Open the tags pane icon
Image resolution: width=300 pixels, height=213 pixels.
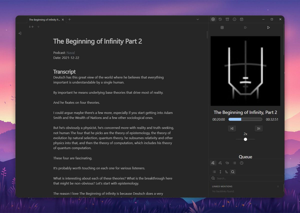click(x=227, y=163)
